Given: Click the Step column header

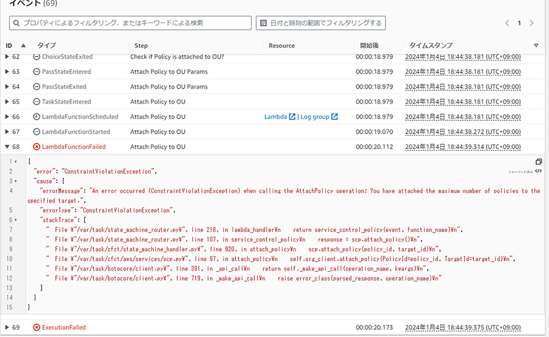Looking at the screenshot, I should pos(141,46).
